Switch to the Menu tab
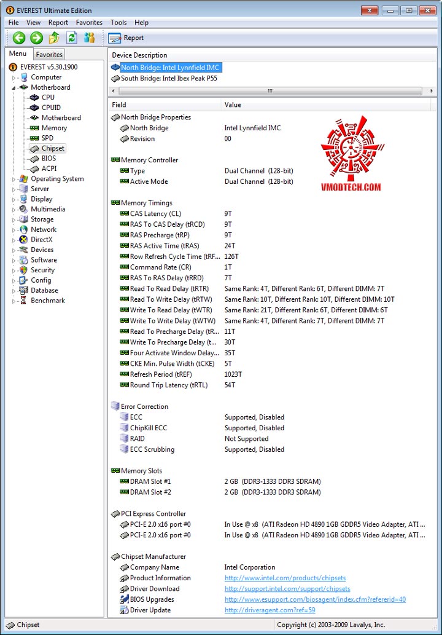This screenshot has width=442, height=635. tap(18, 53)
